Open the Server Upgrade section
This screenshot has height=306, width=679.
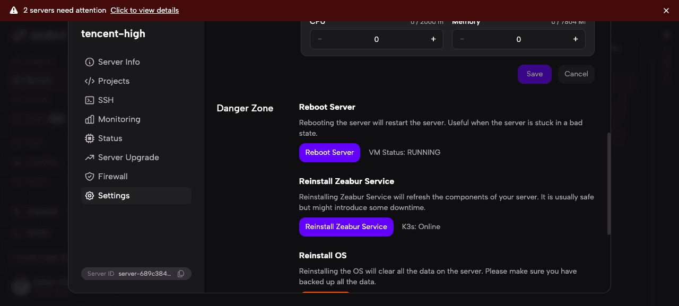click(x=128, y=157)
